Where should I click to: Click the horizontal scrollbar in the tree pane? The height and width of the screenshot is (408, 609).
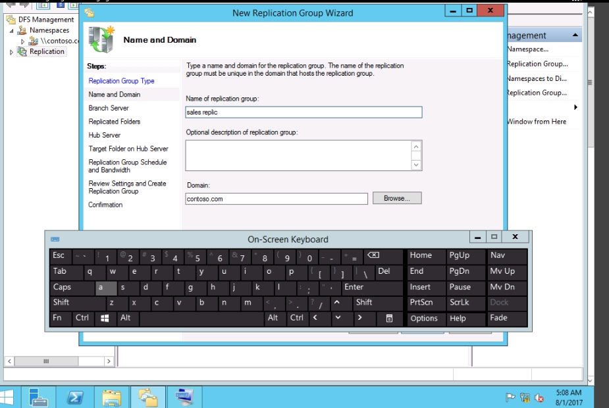click(x=46, y=361)
